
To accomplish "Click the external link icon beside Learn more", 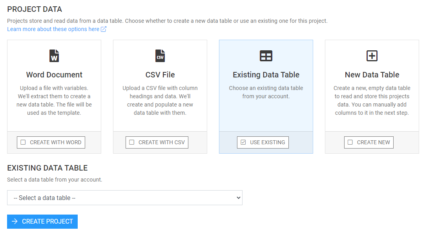I will [x=104, y=29].
